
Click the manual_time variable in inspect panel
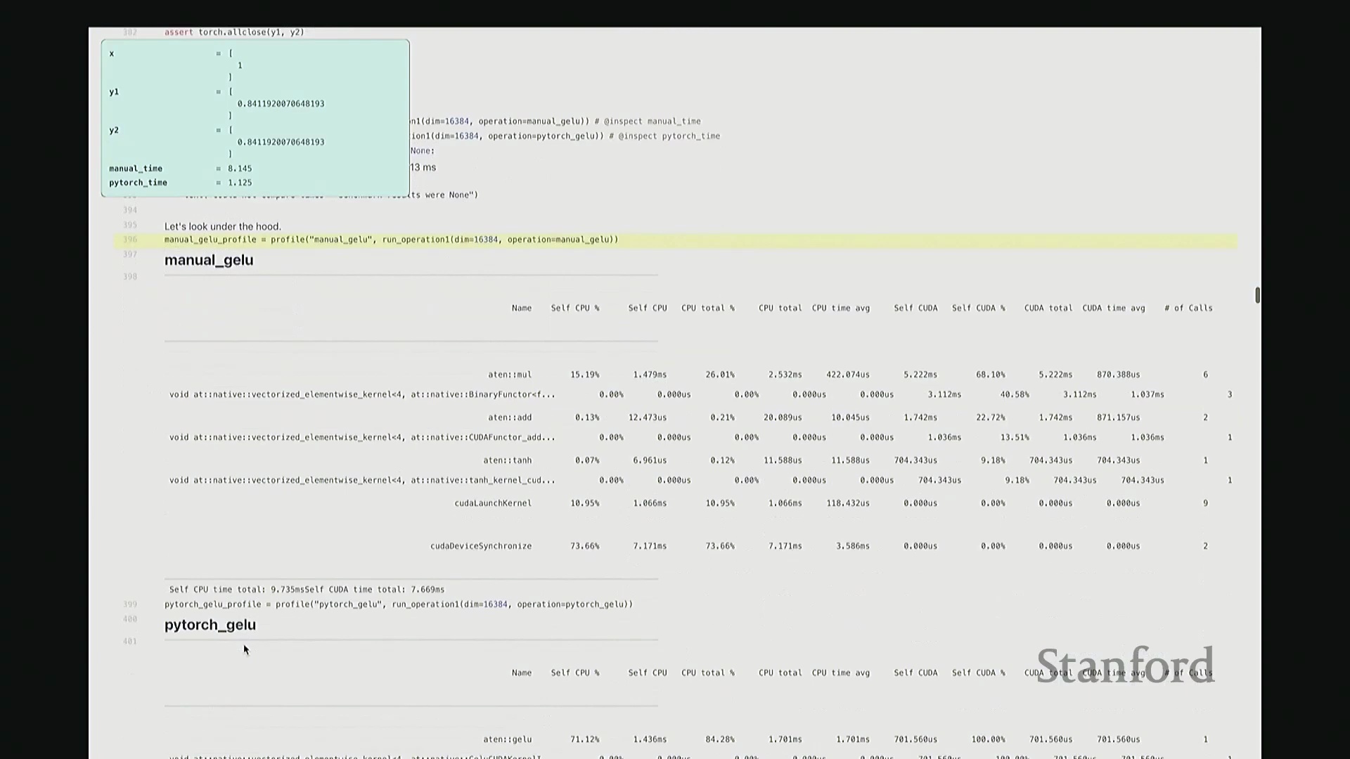tap(136, 169)
